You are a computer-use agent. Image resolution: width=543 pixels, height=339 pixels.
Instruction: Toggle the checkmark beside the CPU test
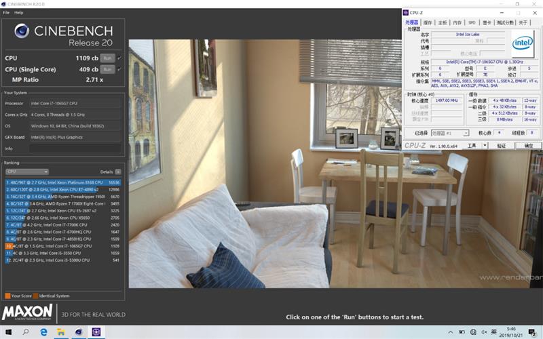[119, 58]
